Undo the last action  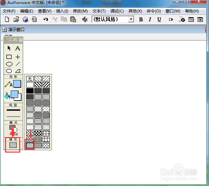tap(46, 19)
